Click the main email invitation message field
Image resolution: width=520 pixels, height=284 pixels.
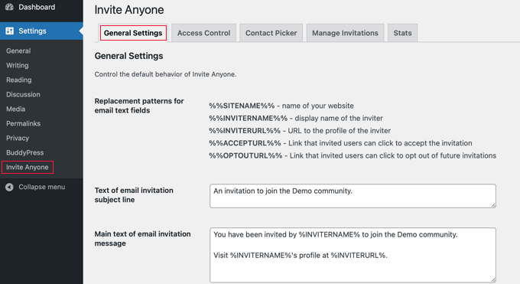coord(353,255)
